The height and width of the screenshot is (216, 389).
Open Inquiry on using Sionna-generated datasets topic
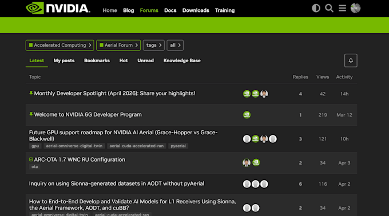(117, 183)
